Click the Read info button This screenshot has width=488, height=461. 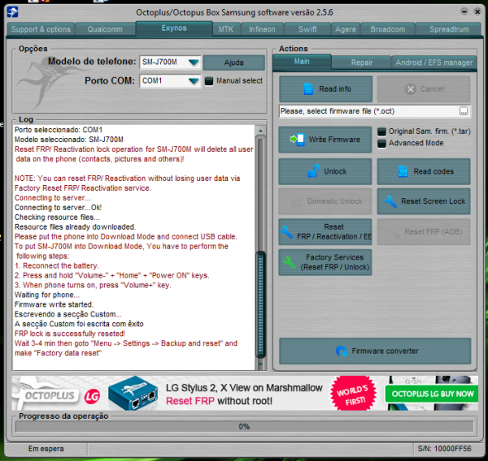[325, 89]
